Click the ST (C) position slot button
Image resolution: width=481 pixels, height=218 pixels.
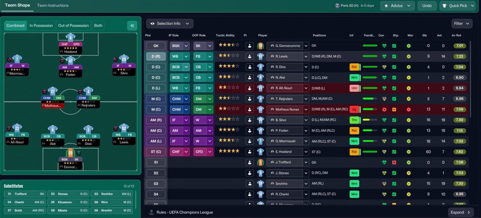[156, 152]
